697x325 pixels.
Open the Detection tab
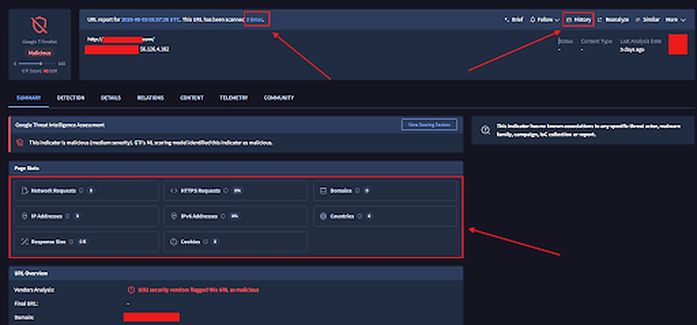71,98
